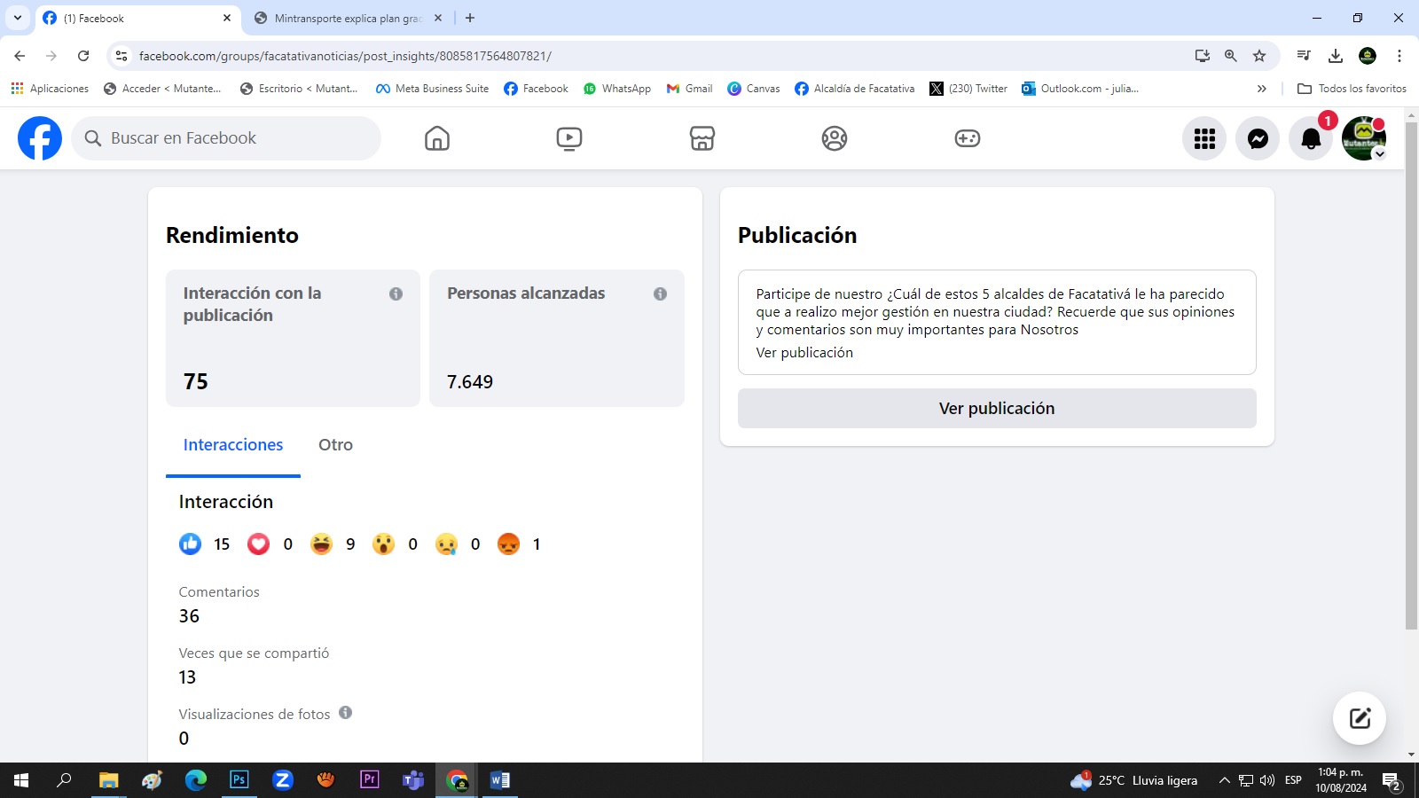
Task: Show info for Personas alcanzadas
Action: (x=660, y=293)
